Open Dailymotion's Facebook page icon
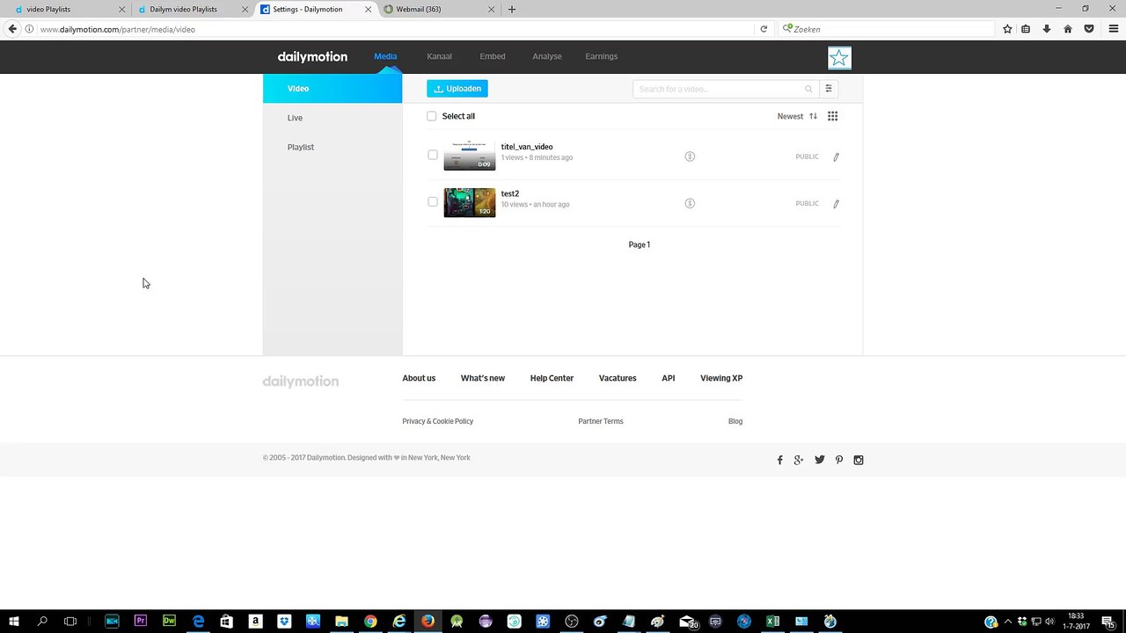This screenshot has width=1126, height=633. click(779, 460)
